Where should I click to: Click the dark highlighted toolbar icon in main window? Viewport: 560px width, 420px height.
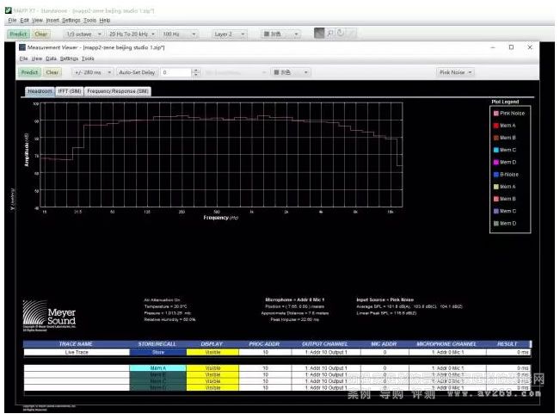click(x=318, y=34)
